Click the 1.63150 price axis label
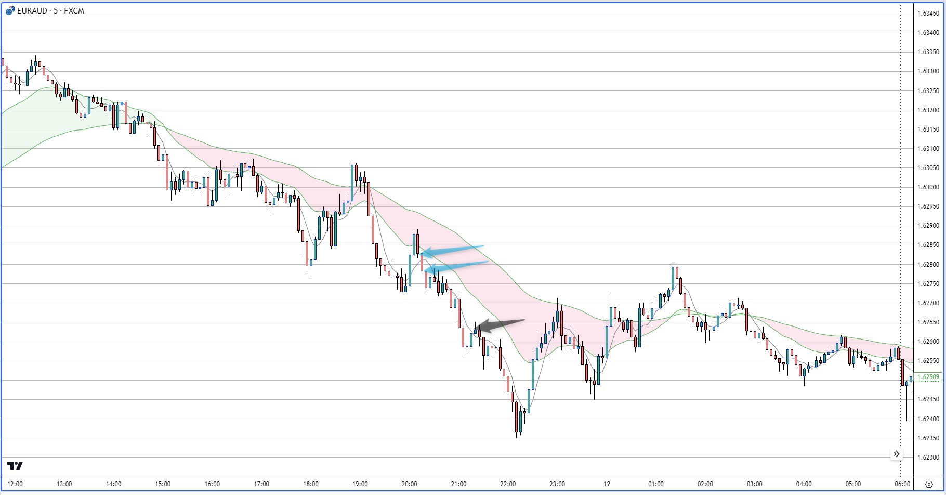 tap(928, 129)
